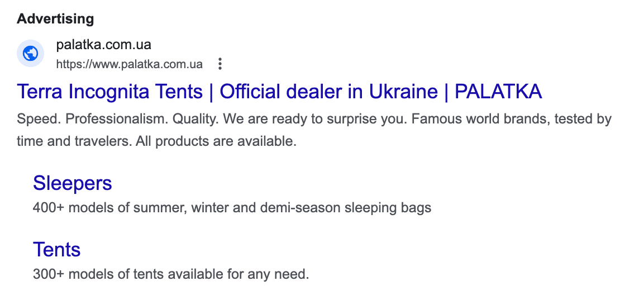
Task: Click the globe favicon beside palatka.com.ua
Action: point(30,54)
